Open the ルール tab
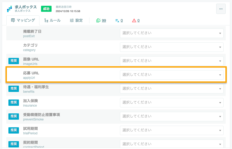The image size is (232, 149). point(53,20)
